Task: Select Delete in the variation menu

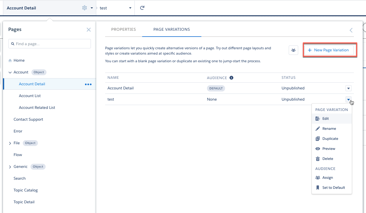Action: tap(328, 159)
